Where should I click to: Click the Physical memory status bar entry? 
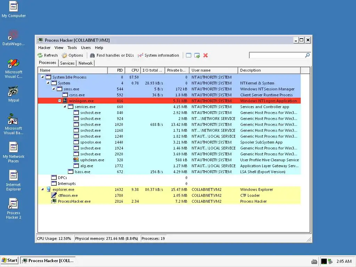(x=106, y=238)
